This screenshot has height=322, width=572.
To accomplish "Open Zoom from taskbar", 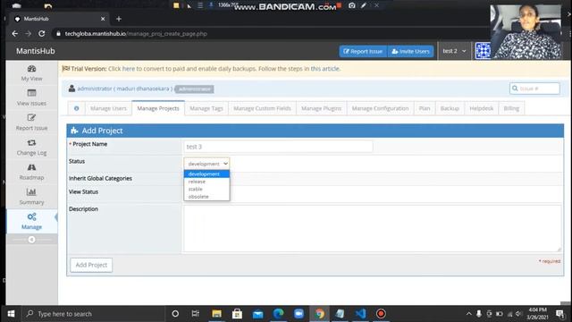I will [299, 314].
